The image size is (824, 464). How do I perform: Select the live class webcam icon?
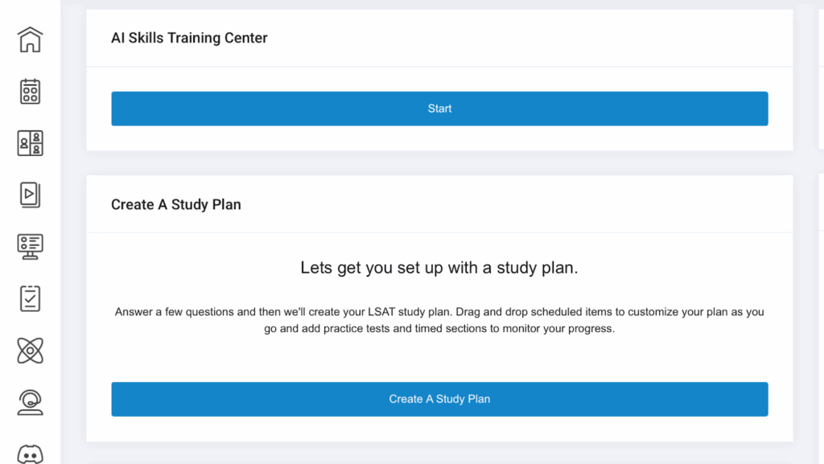tap(30, 401)
